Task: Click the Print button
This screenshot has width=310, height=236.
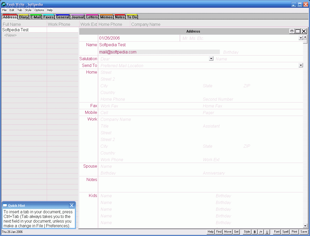Action: coord(295,232)
